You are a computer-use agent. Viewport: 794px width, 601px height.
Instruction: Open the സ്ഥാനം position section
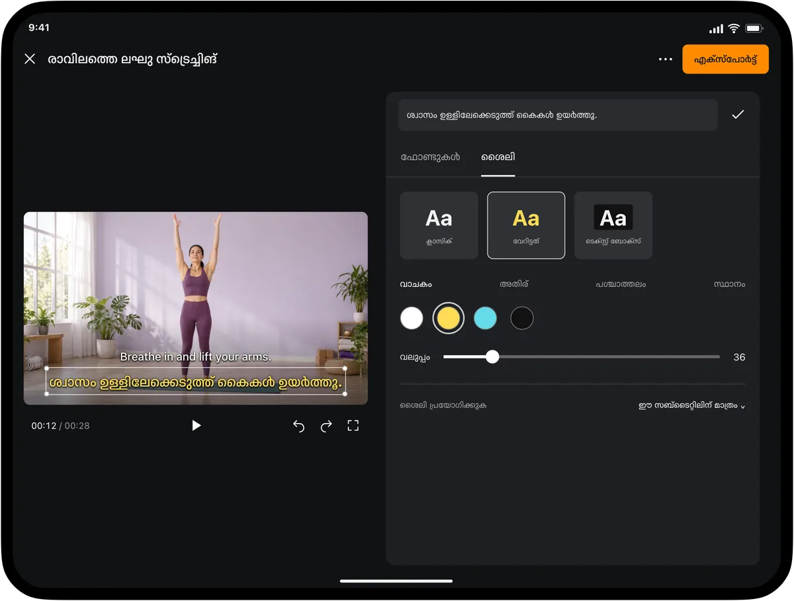pyautogui.click(x=729, y=284)
